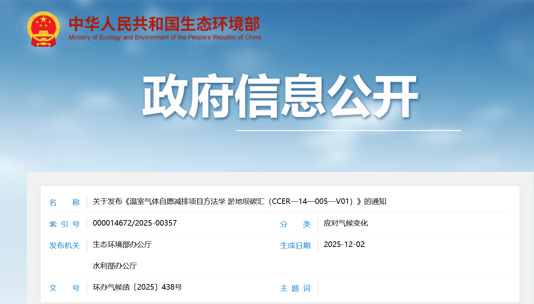Click the 名称 field label
The height and width of the screenshot is (304, 534).
(x=64, y=202)
